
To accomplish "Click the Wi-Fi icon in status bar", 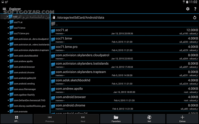I will [184, 2].
